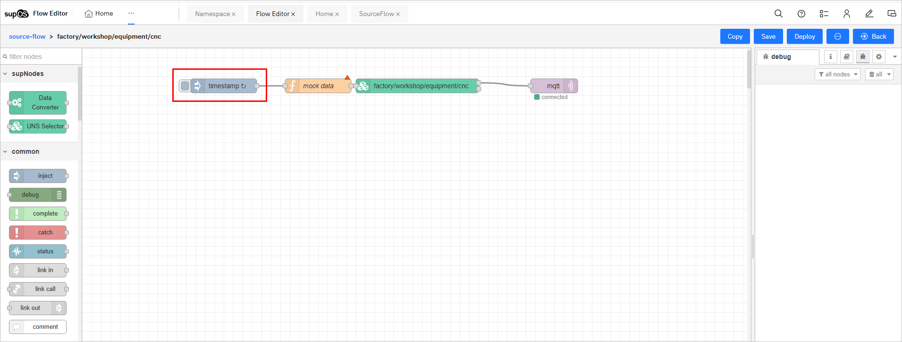Viewport: 902px width, 342px height.
Task: Open the sidebar tab dropdown arrow
Action: [x=895, y=57]
